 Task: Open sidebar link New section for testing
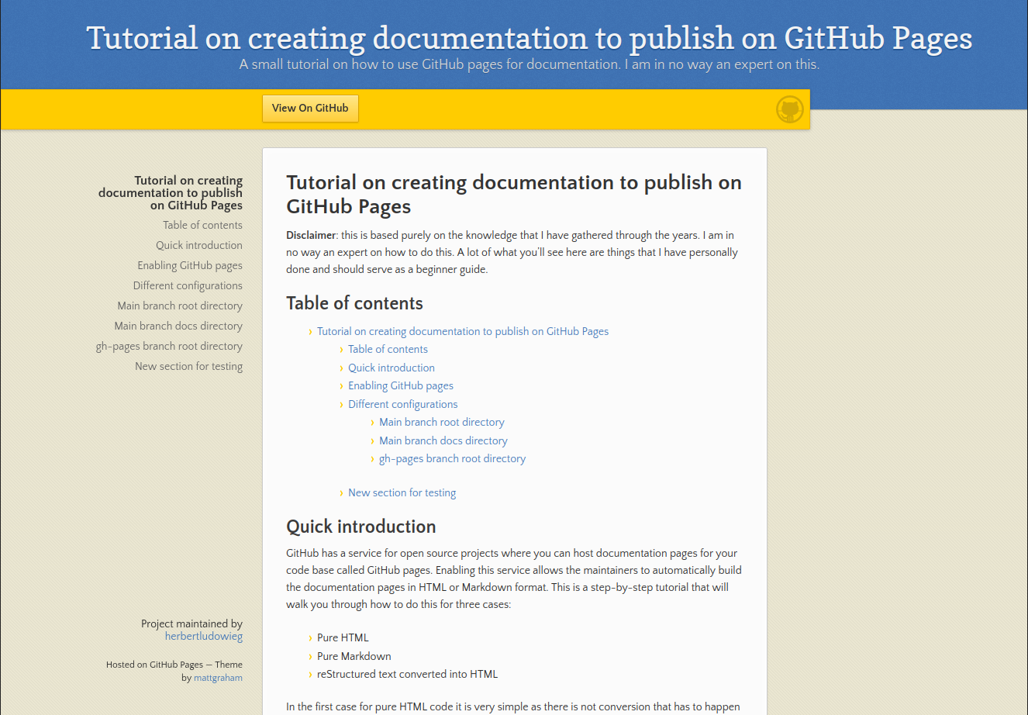tap(188, 366)
